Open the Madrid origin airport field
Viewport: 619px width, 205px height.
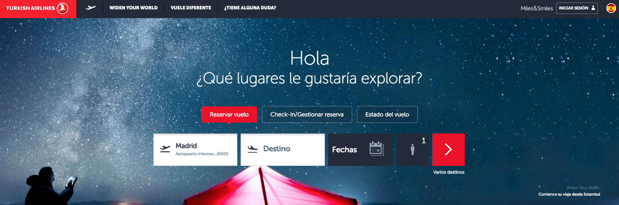tap(195, 150)
